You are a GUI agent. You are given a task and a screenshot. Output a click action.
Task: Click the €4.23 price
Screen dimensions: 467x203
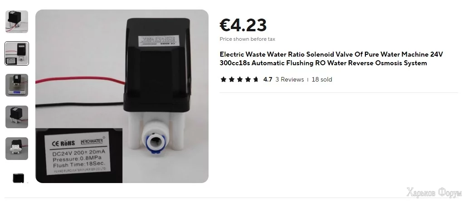coord(243,25)
